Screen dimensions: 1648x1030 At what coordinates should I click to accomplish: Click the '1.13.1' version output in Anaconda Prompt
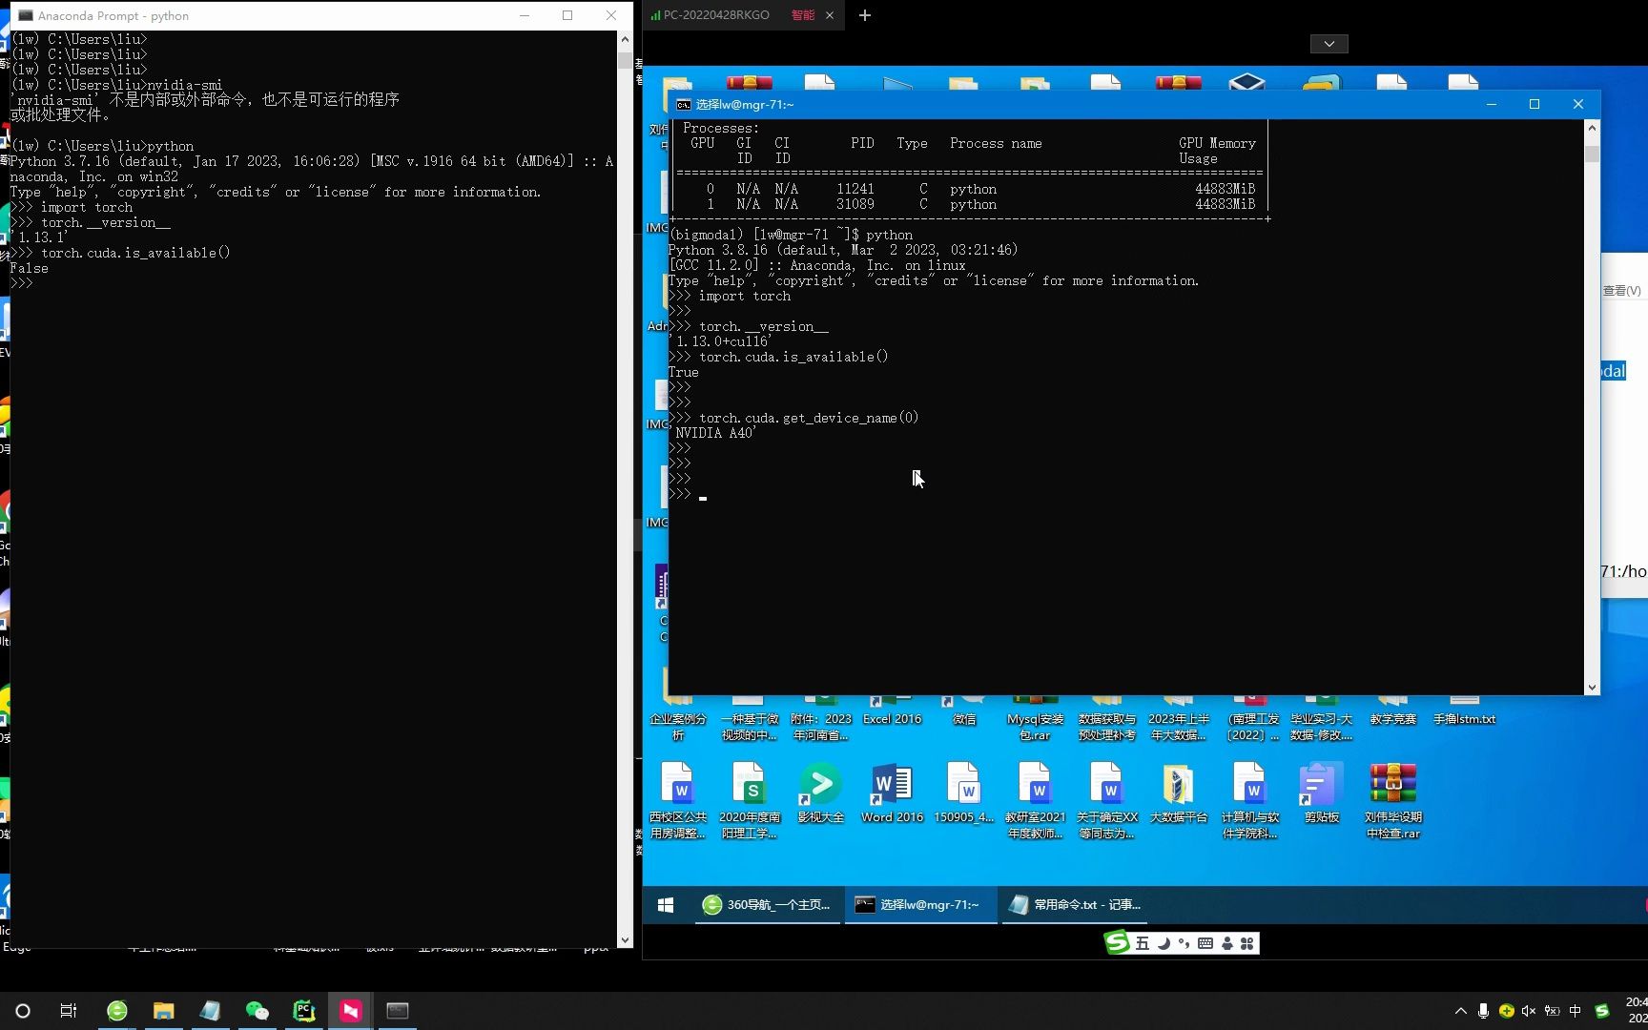pyautogui.click(x=38, y=237)
